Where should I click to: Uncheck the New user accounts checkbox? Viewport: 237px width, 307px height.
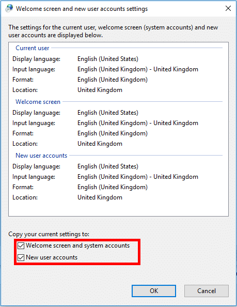coord(21,257)
